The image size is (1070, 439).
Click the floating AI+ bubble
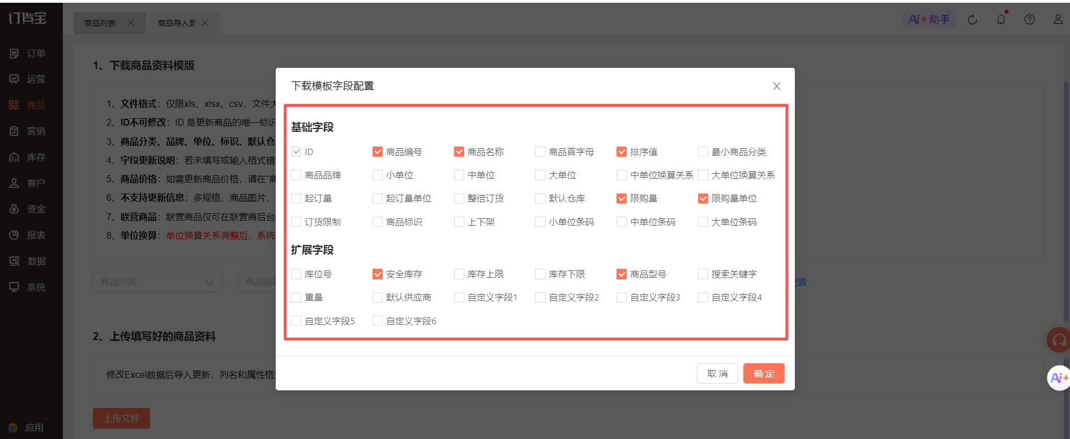(x=1059, y=378)
